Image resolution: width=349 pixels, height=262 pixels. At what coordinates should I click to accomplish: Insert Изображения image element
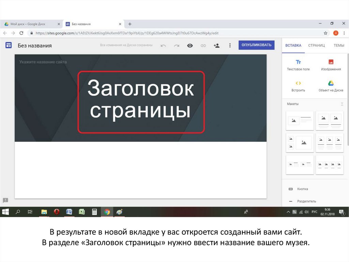pyautogui.click(x=331, y=65)
